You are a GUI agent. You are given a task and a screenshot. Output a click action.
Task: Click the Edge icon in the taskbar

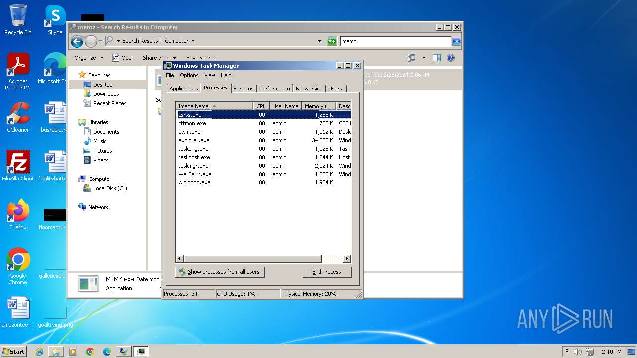pos(106,352)
